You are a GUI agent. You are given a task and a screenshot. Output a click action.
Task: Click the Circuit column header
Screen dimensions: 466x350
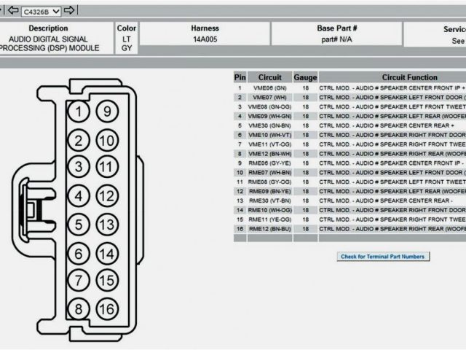(x=269, y=77)
